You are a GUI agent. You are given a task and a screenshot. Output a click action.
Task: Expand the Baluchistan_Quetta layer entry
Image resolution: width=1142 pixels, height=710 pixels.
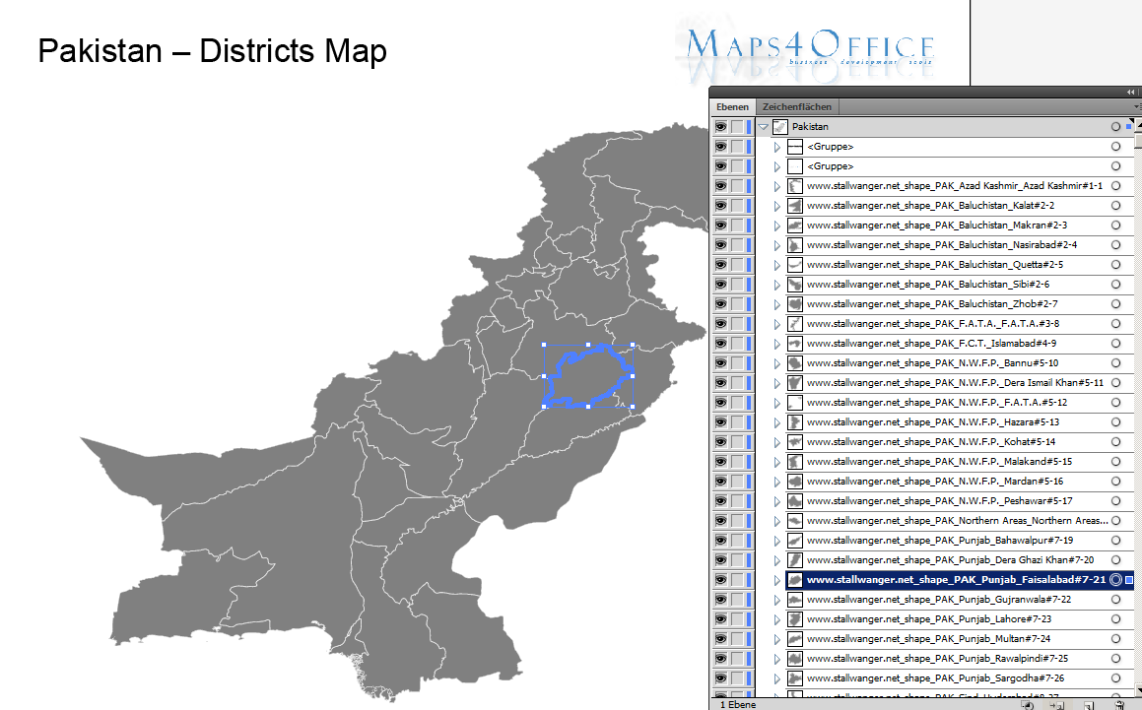pos(777,264)
